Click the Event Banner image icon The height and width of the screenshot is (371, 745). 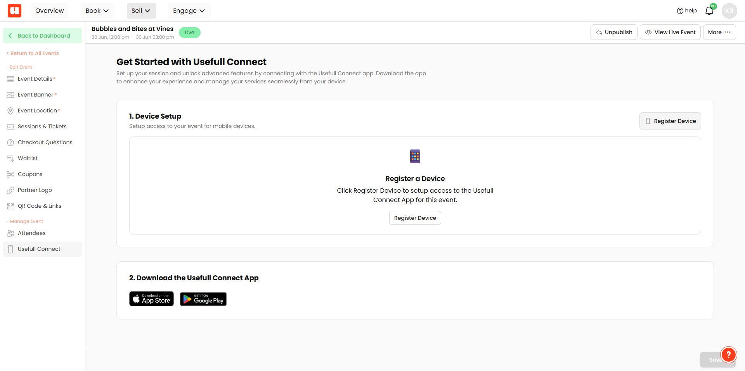pos(10,95)
